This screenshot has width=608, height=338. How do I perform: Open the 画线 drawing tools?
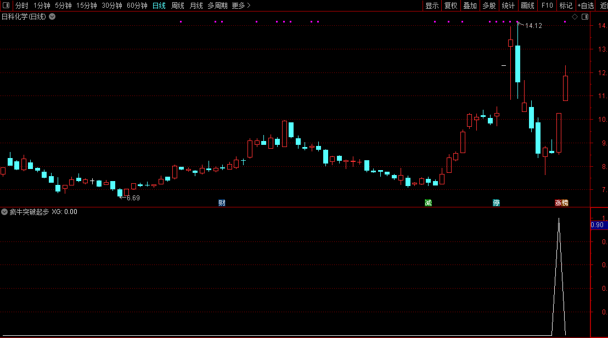(x=527, y=5)
